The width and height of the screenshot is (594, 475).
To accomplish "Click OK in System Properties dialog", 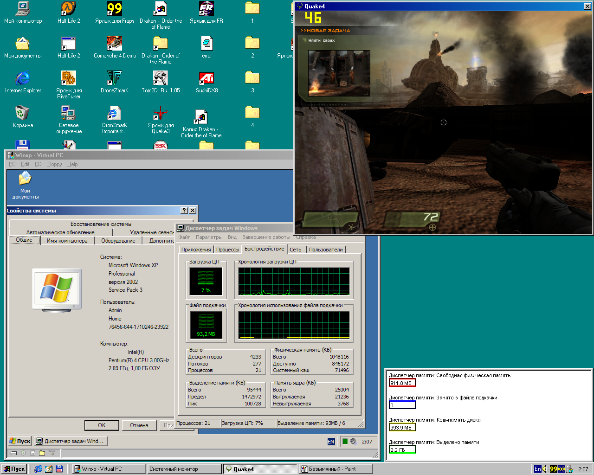I will tap(102, 425).
